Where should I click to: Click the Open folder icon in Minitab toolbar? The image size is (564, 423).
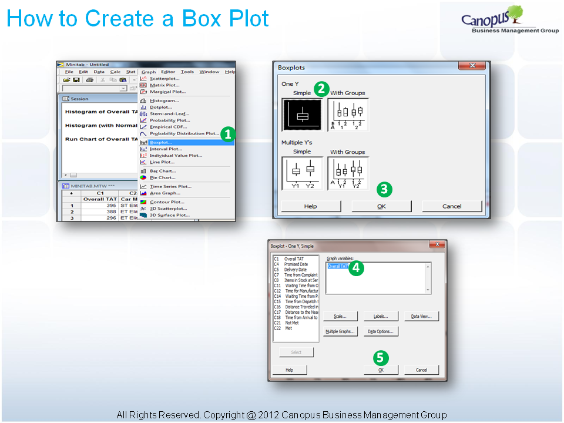pyautogui.click(x=66, y=80)
